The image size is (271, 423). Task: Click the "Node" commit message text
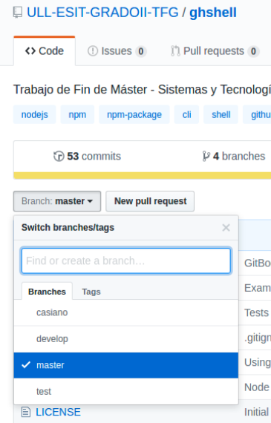(x=257, y=387)
